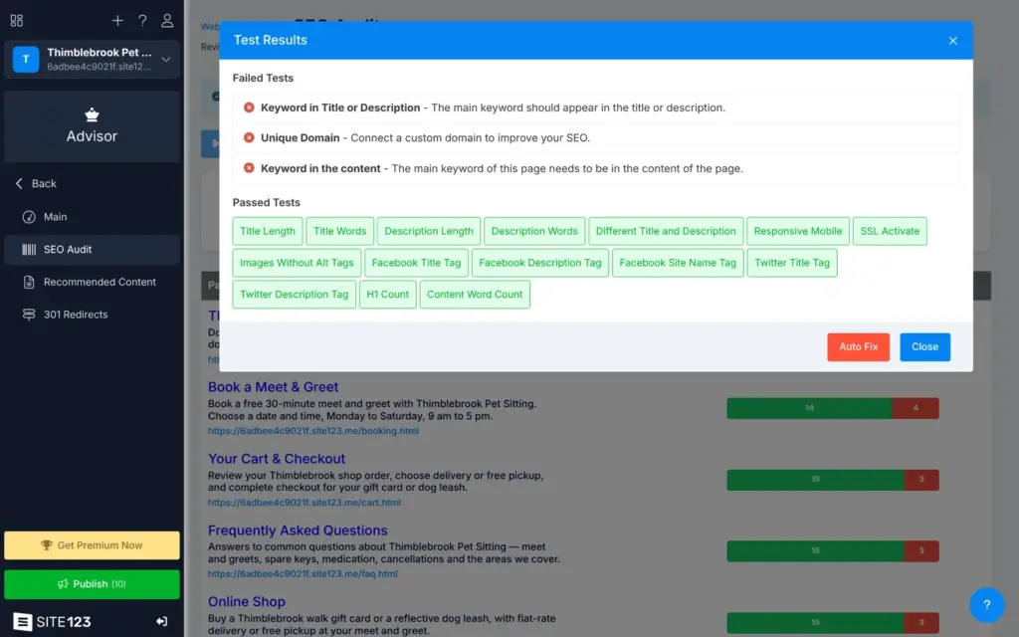Image resolution: width=1019 pixels, height=637 pixels.
Task: Open the user account icon
Action: pyautogui.click(x=167, y=21)
